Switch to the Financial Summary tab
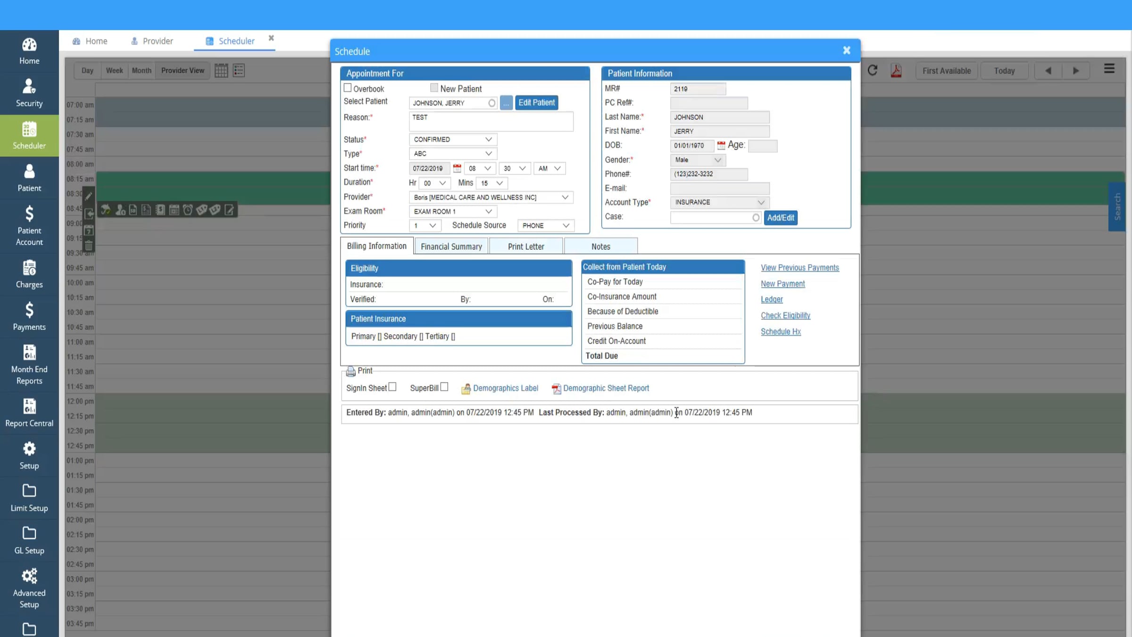This screenshot has width=1132, height=637. point(451,246)
